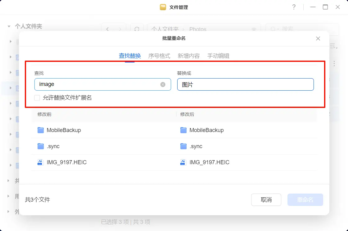Maximize the 文件管理 window
The width and height of the screenshot is (348, 231).
[325, 7]
